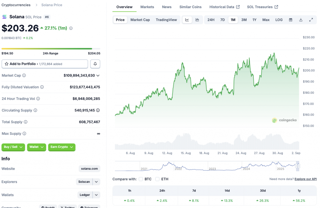Viewport: 320px width, 208px height.
Task: Open the Historical Data tab
Action: [224, 7]
